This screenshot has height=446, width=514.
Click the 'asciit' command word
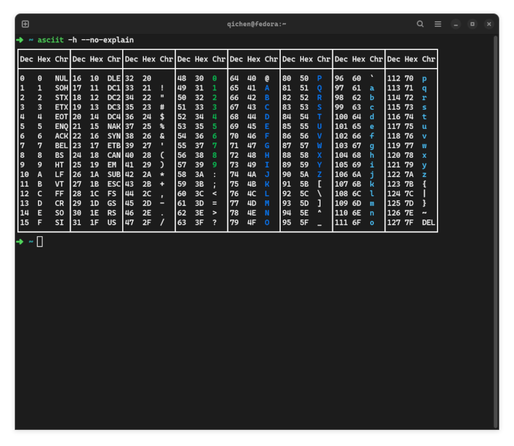tap(51, 40)
